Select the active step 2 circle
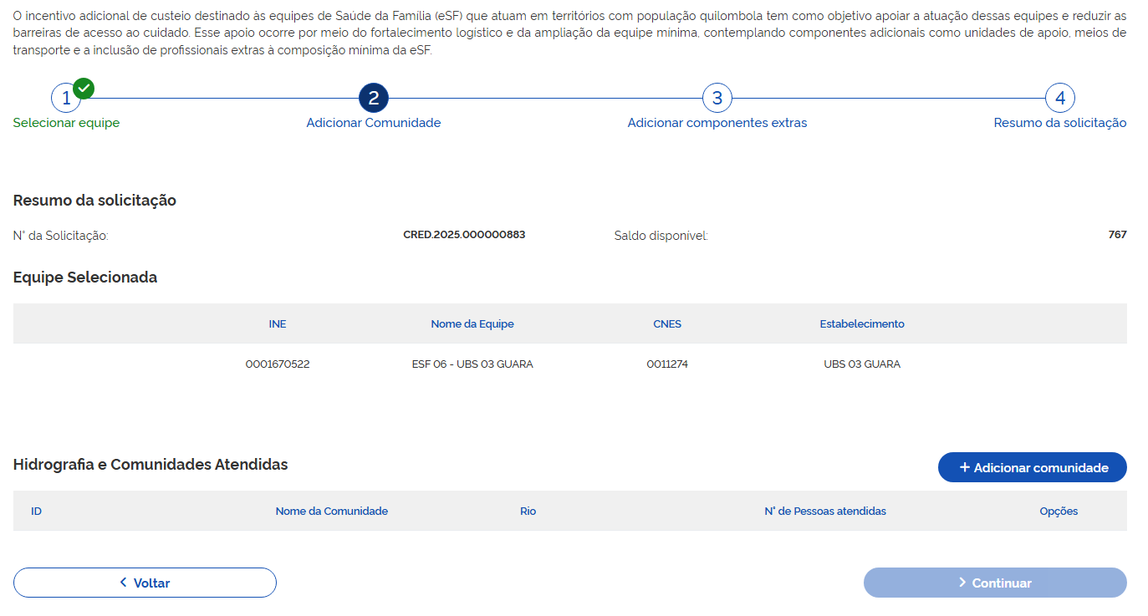Screen dimensions: 1148x616 pyautogui.click(x=373, y=99)
